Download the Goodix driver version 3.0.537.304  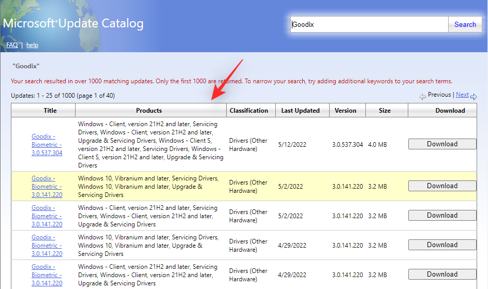tap(442, 144)
